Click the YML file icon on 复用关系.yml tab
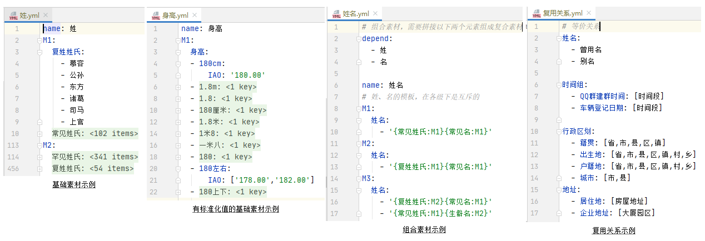Viewport: 705px width, 241px height. [x=537, y=13]
